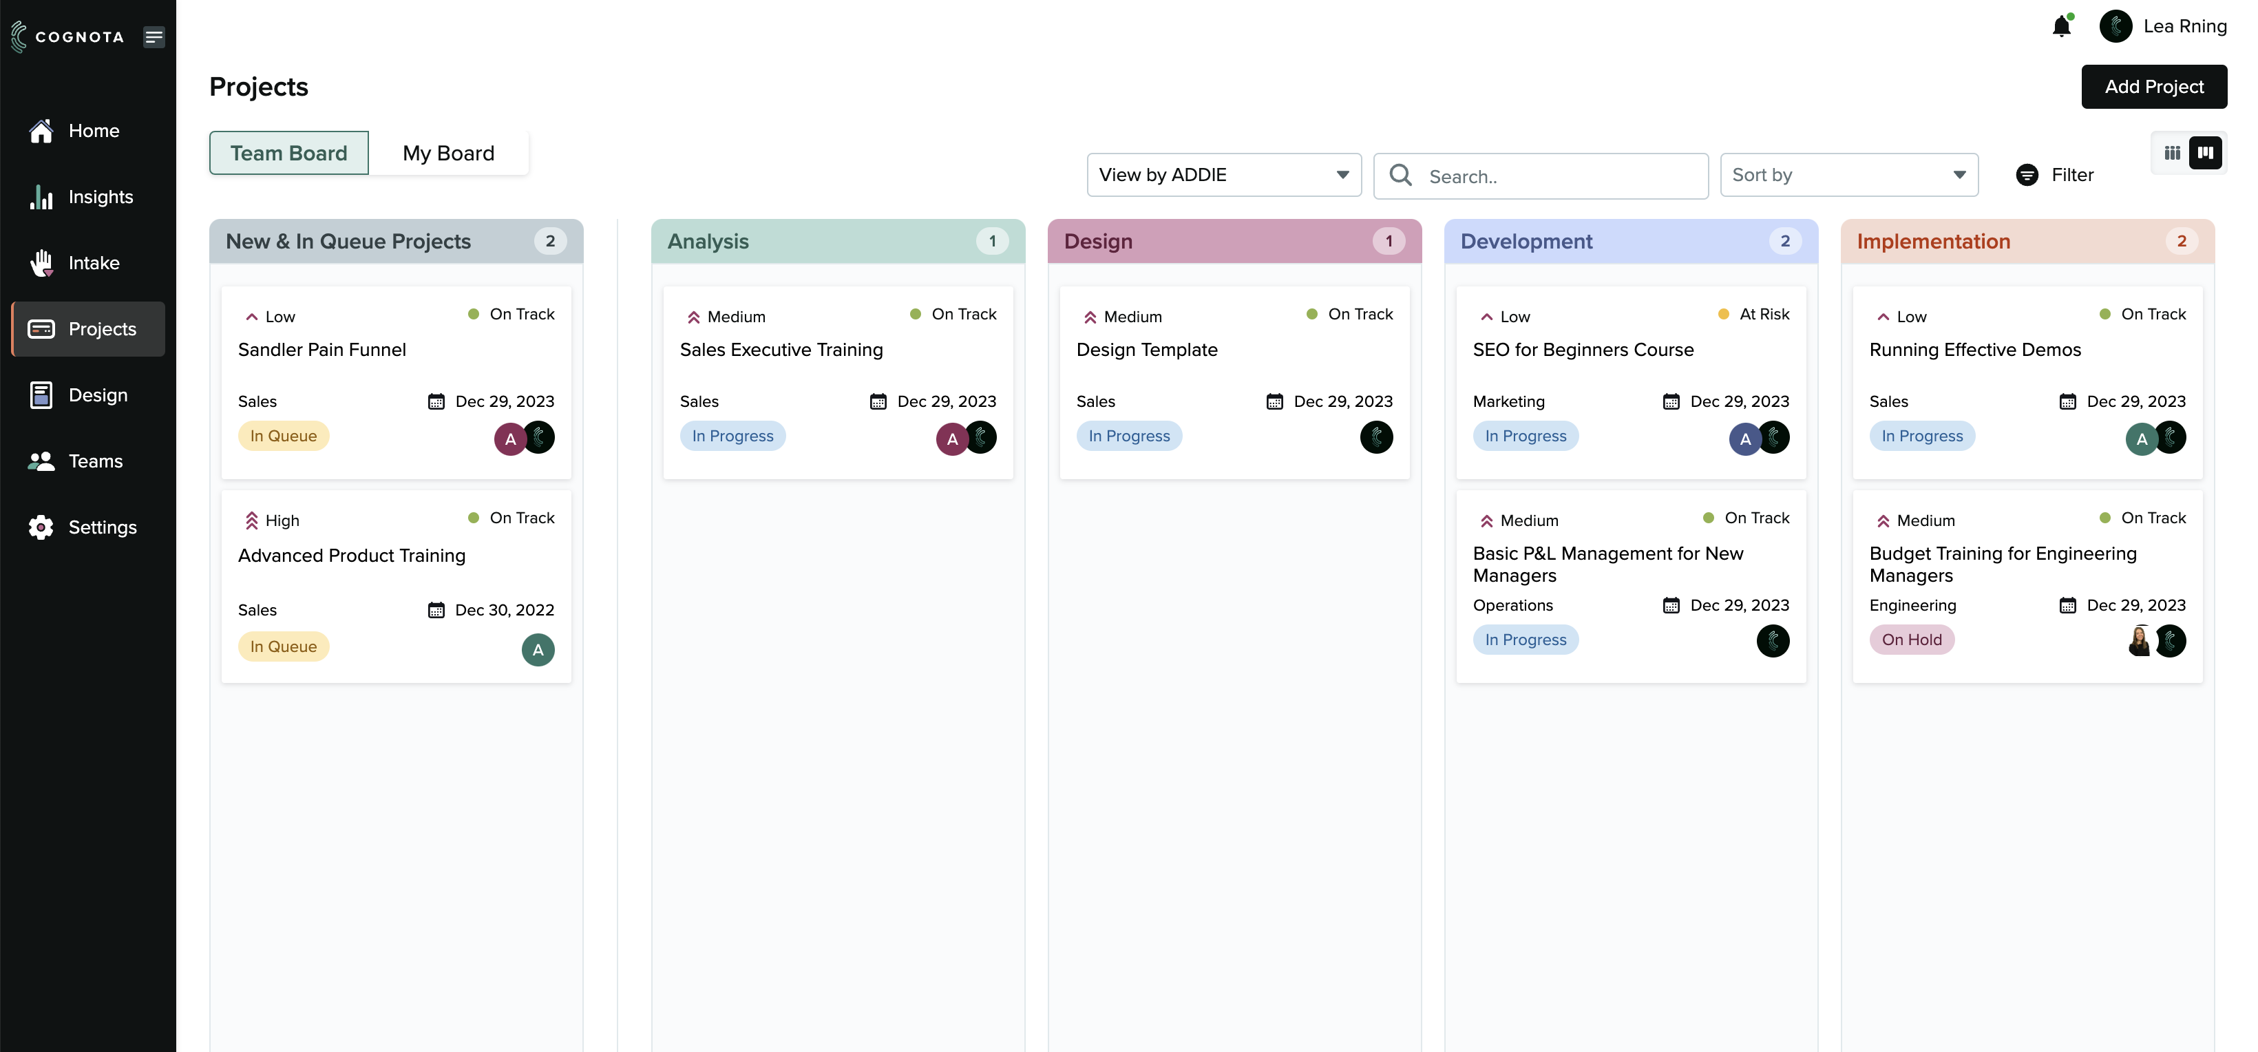
Task: Switch to the table list view
Action: pyautogui.click(x=2172, y=153)
